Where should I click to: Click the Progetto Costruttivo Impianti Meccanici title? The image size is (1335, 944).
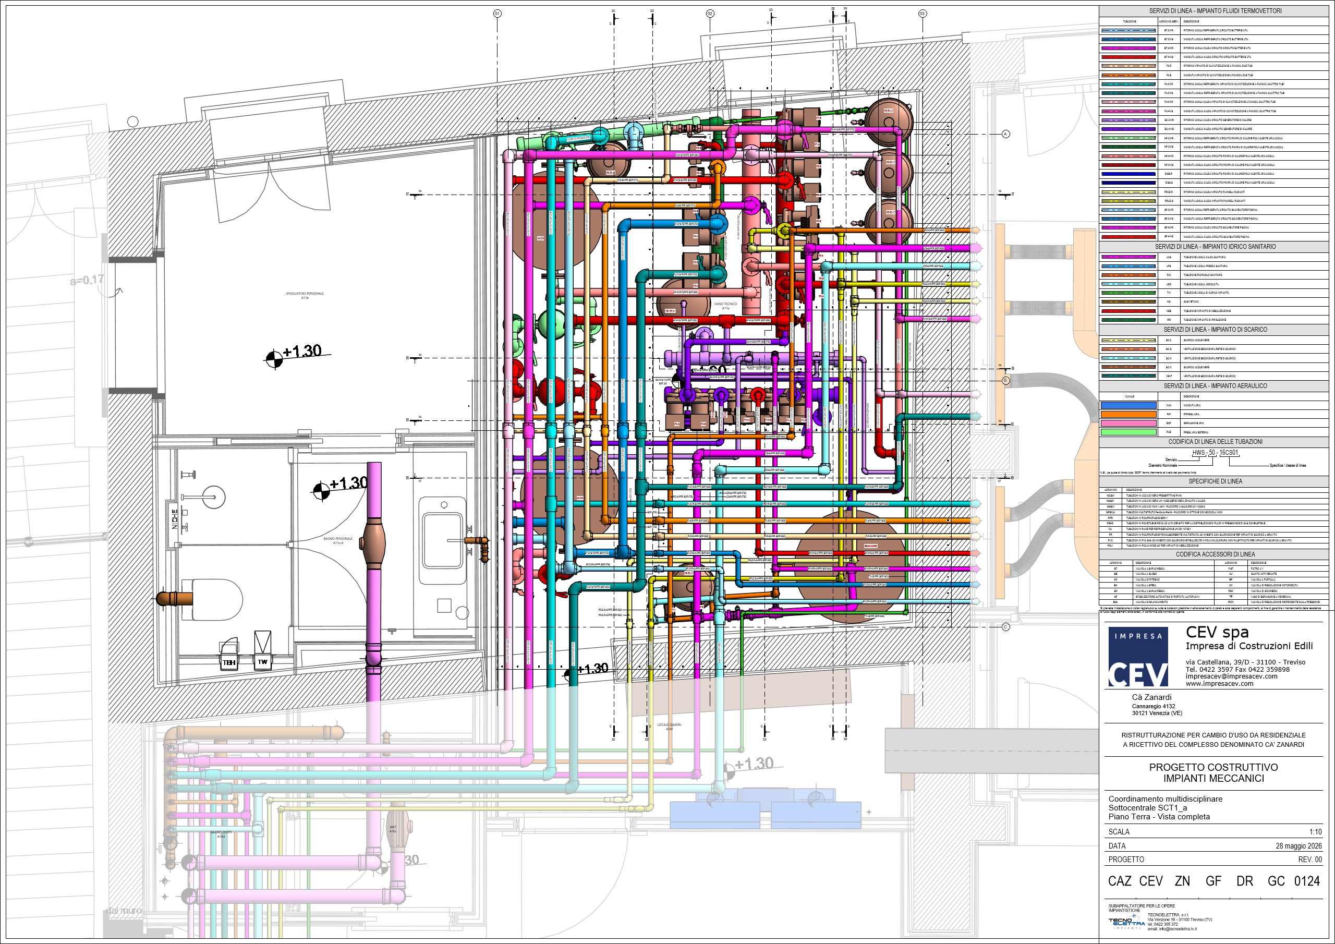[1213, 772]
